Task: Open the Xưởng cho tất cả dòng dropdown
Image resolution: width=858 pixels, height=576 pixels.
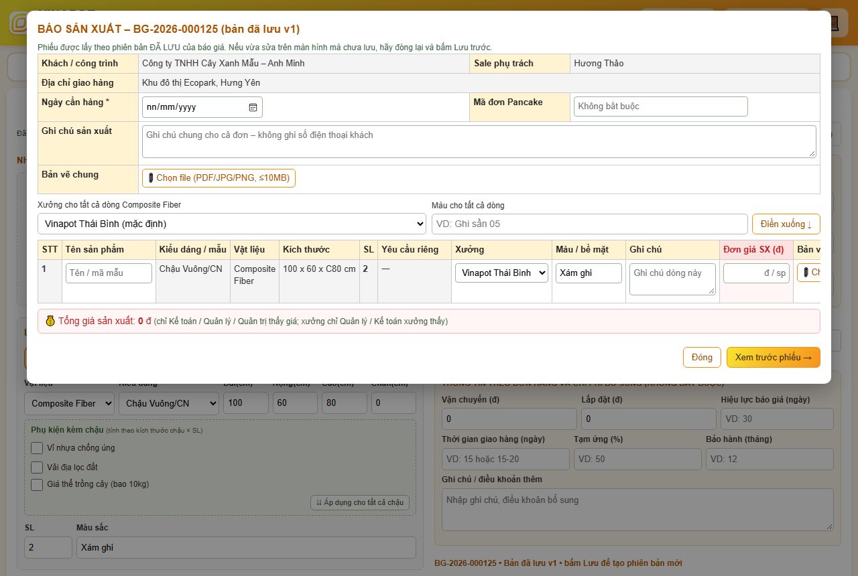Action: click(232, 224)
